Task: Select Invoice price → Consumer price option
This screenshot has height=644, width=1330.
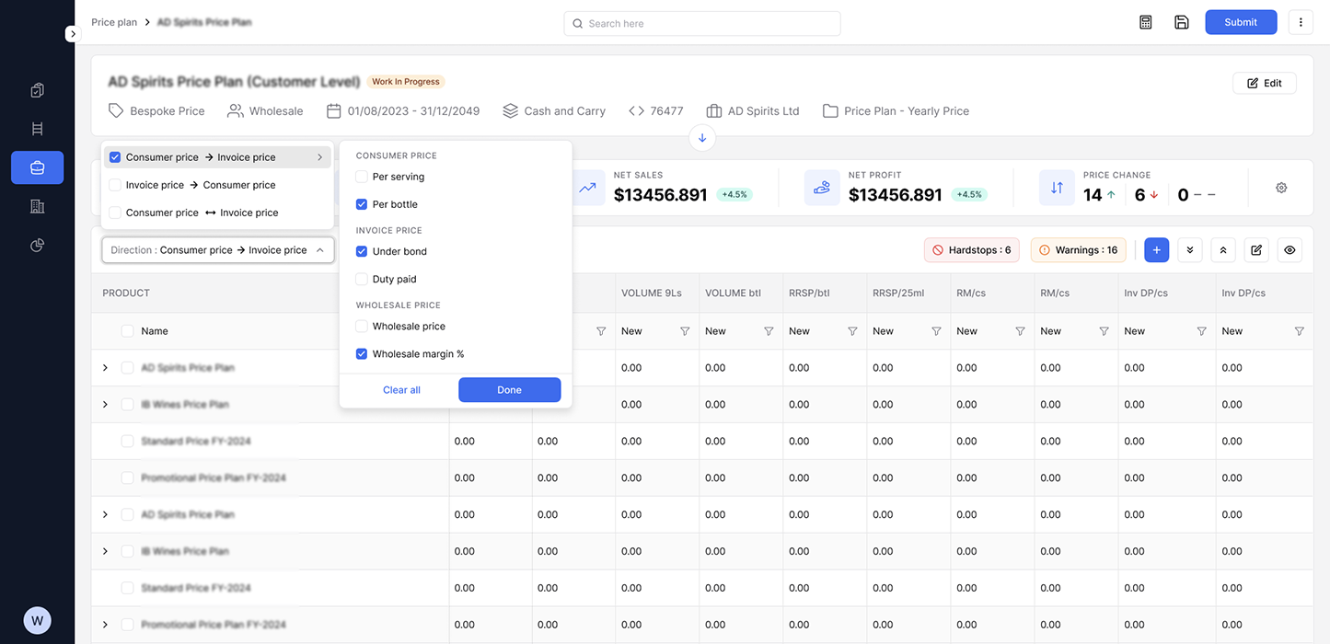Action: [201, 185]
